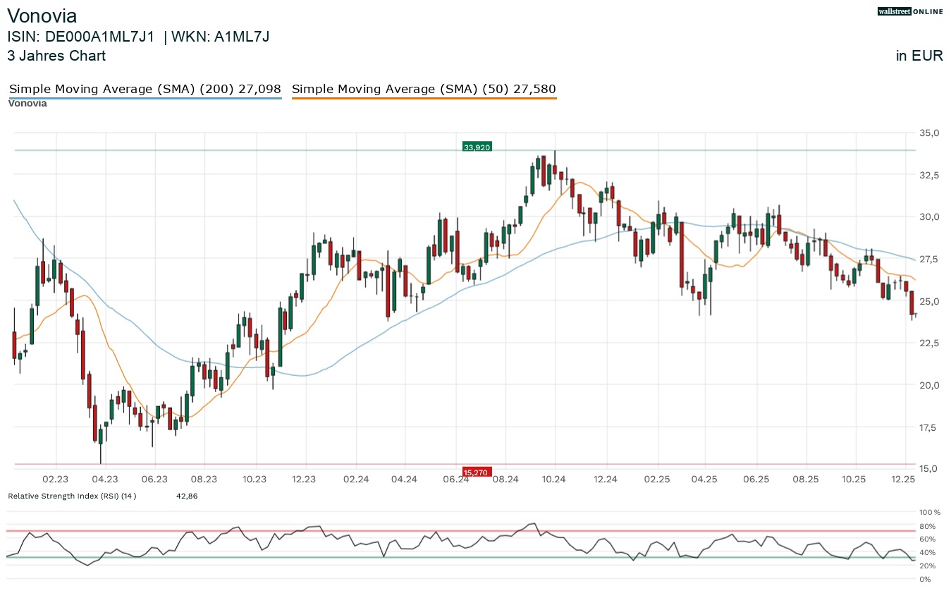
Task: Click the RSI value 42,86
Action: tap(186, 496)
